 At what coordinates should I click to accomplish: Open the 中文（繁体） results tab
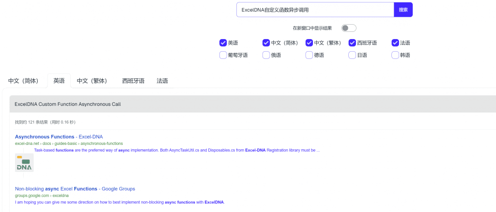(92, 81)
